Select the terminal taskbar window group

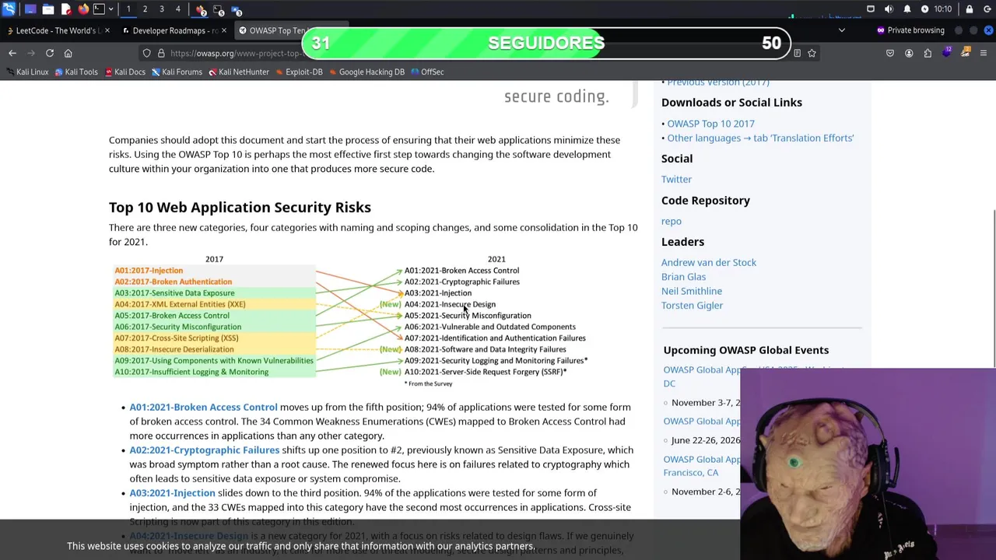click(219, 10)
